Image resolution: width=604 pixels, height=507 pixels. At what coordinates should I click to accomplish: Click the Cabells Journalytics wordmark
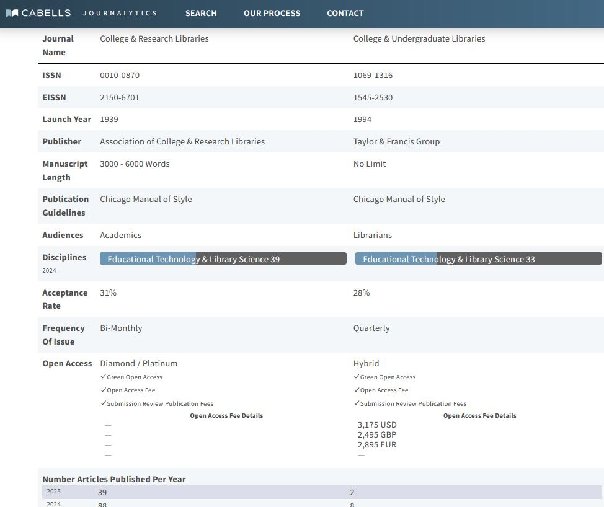89,13
